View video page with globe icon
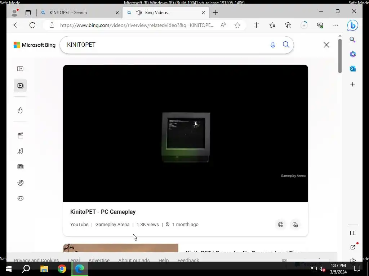 (x=280, y=225)
